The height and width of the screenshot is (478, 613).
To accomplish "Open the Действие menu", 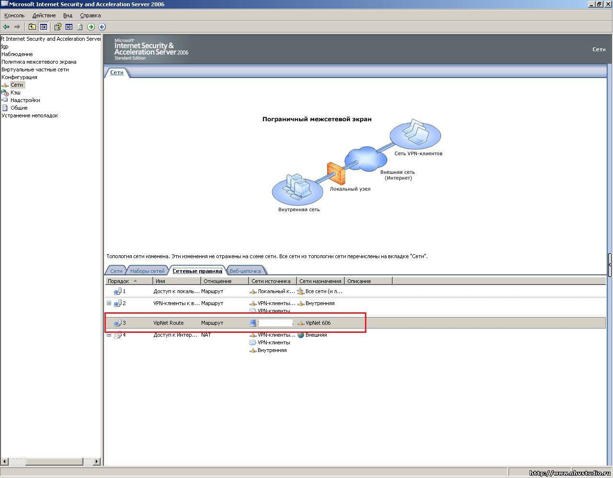I will [44, 15].
